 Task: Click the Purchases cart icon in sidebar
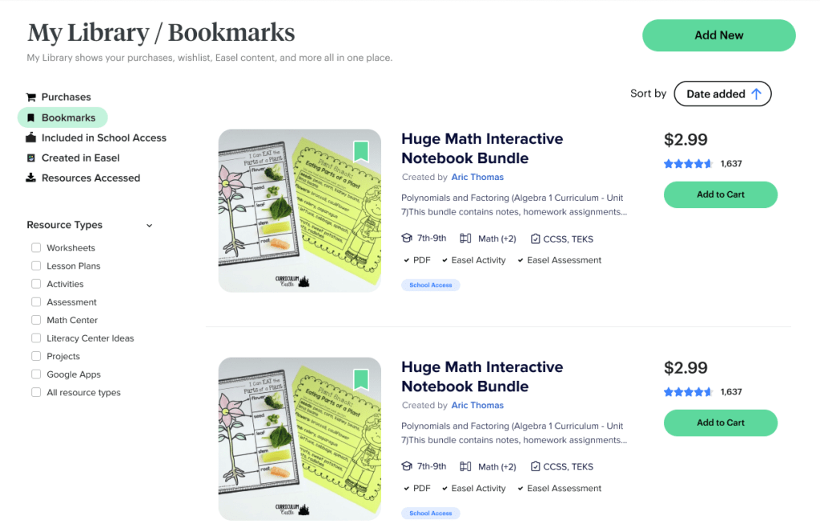31,97
